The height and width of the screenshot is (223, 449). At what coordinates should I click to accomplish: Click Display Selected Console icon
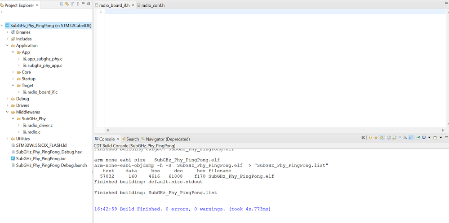[x=424, y=137]
